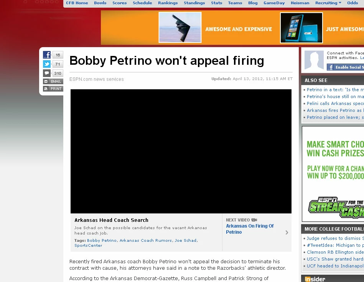This screenshot has height=282, width=364.
Task: Click the profile avatar placeholder
Action: (314, 60)
